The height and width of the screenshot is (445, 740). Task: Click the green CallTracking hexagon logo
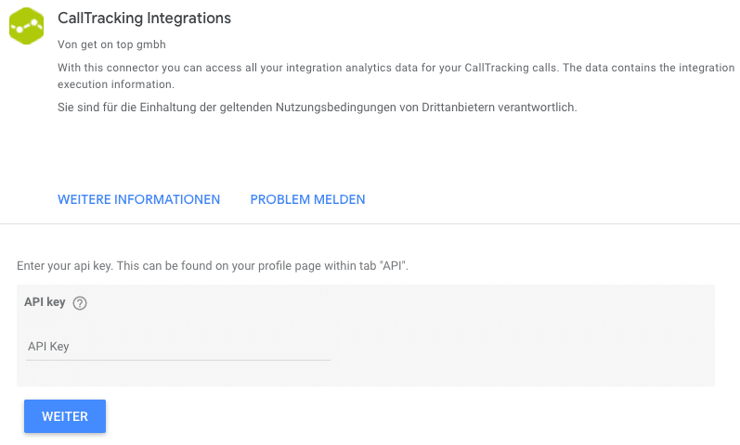point(26,26)
